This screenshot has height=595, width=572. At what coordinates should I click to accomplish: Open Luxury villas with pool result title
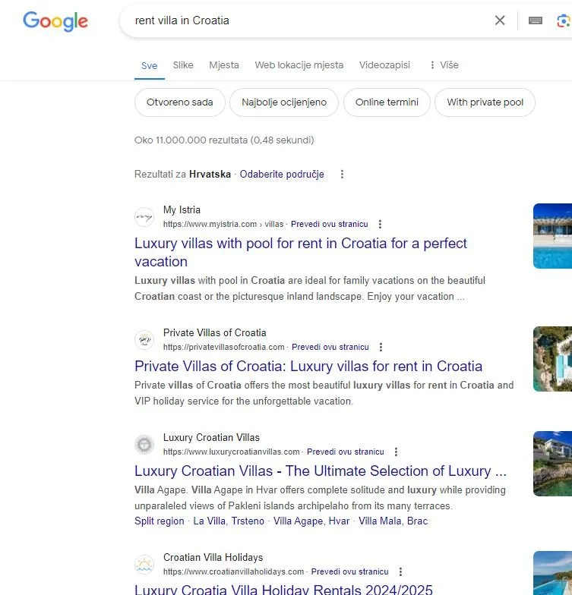(x=301, y=252)
